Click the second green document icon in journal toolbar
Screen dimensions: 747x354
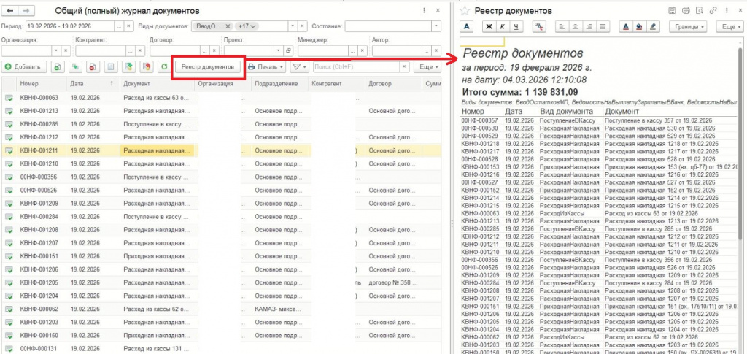tap(75, 67)
